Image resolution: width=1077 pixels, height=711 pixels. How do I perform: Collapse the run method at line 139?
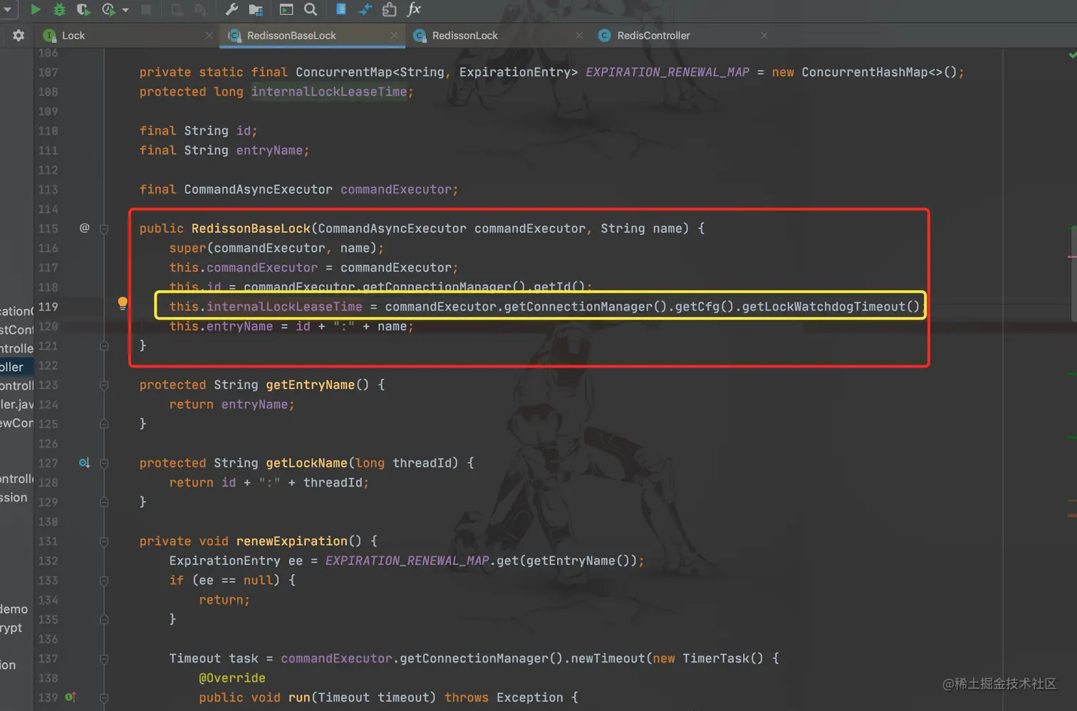104,698
